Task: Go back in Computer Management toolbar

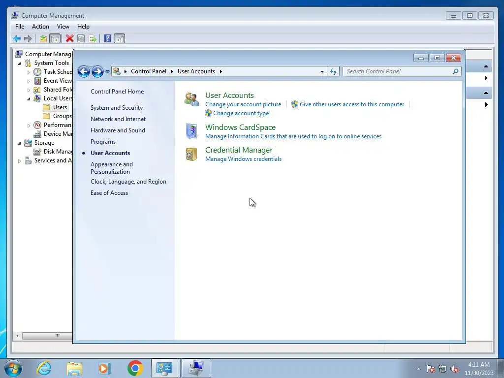Action: click(17, 39)
